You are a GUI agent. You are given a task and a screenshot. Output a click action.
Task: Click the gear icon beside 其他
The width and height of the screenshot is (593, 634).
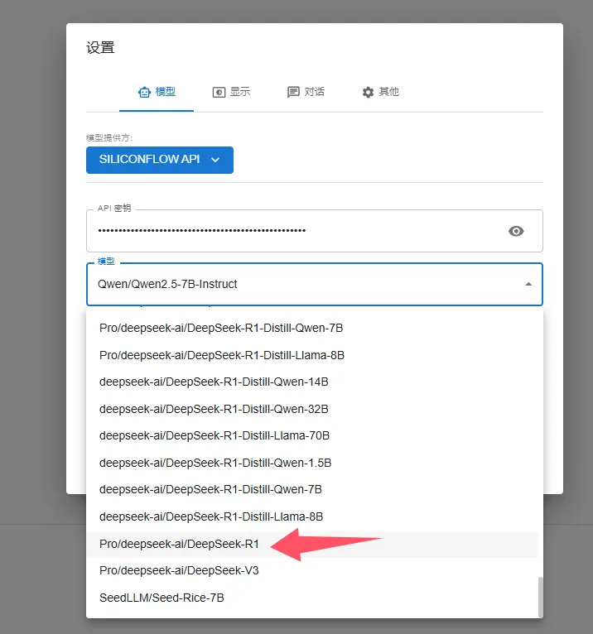coord(368,93)
